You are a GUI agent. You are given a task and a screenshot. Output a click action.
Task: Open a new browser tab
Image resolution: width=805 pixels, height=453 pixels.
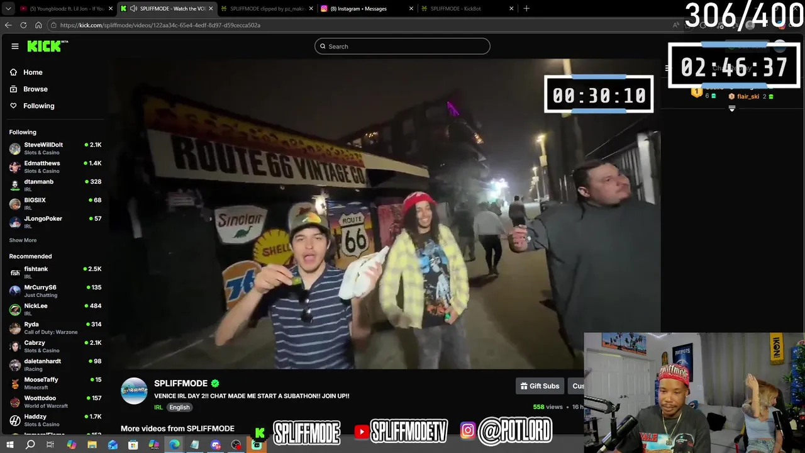pos(526,9)
